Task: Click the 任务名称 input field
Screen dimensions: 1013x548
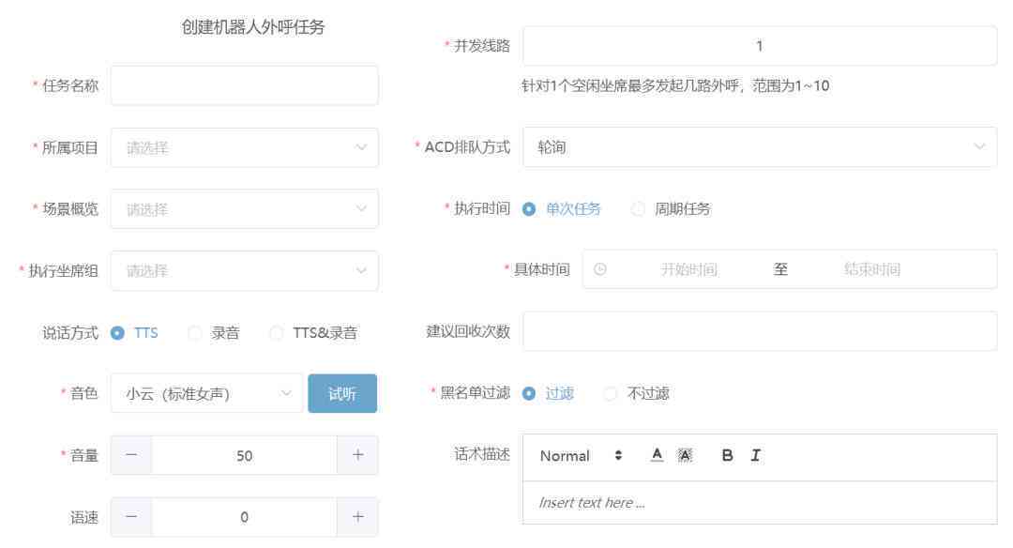Action: [x=244, y=85]
